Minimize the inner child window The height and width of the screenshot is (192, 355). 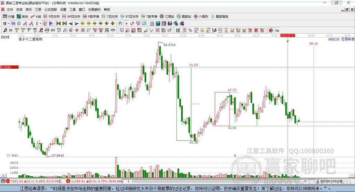343,9
